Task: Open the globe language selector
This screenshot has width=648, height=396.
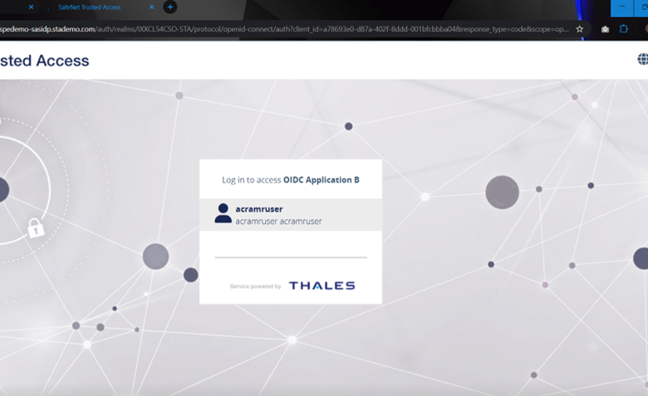Action: (x=642, y=60)
